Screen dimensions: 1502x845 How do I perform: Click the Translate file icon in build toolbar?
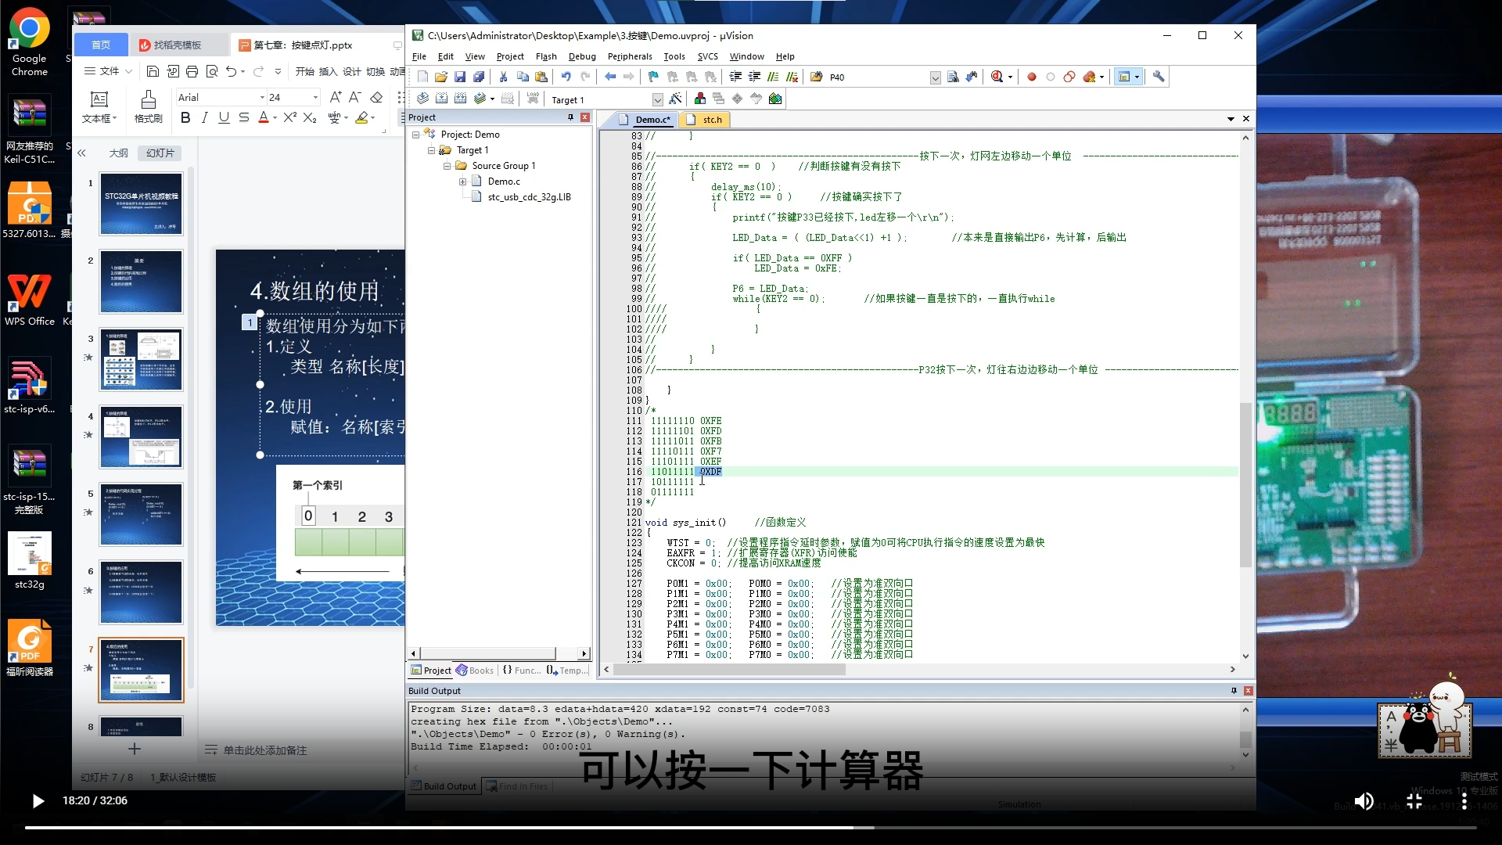(422, 99)
